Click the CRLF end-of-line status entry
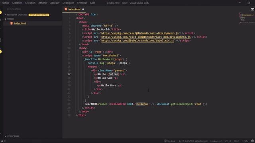The width and height of the screenshot is (255, 143). pos(236,141)
